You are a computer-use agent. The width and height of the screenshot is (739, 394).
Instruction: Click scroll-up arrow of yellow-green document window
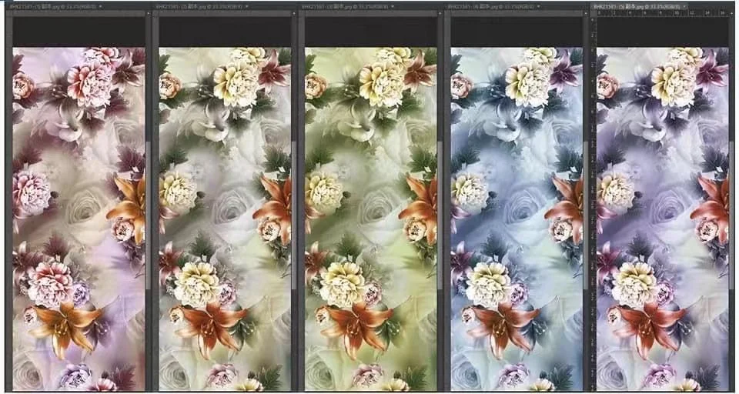coord(440,14)
